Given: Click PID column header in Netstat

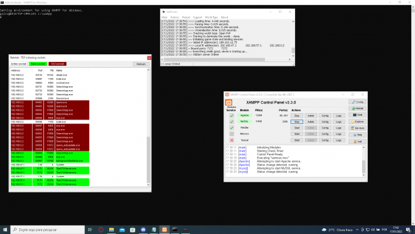Looking at the screenshot, I should point(49,70).
